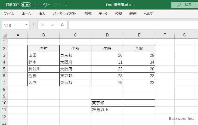Click 東京都 in row 3
The height and width of the screenshot is (125, 198).
pyautogui.click(x=75, y=55)
